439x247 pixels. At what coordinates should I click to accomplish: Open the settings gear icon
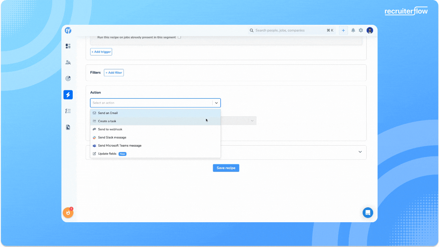361,30
